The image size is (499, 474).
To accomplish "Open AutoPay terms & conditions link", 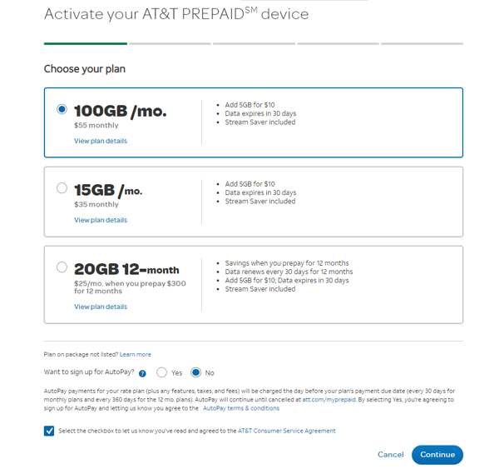I will coord(241,408).
